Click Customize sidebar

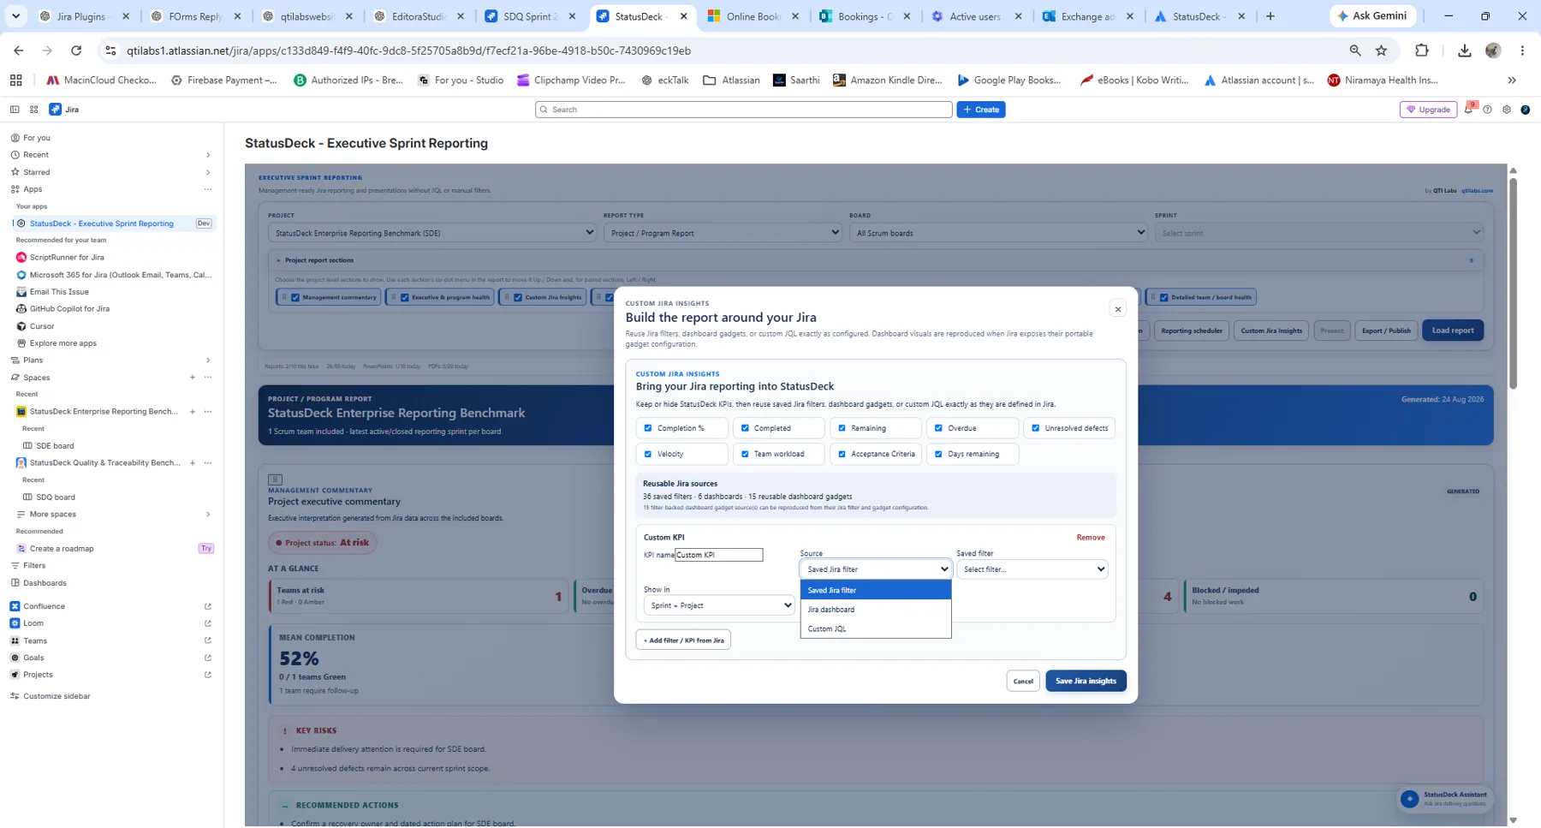[x=57, y=696]
